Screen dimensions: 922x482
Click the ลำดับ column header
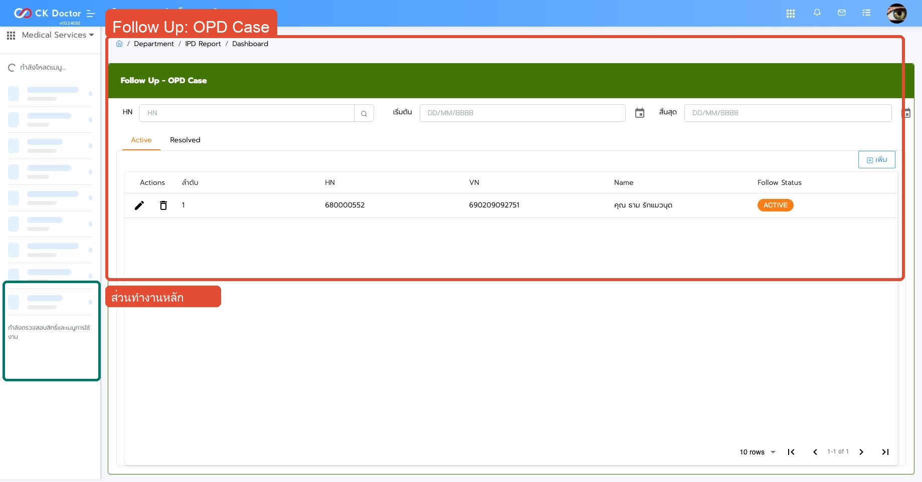(x=190, y=182)
